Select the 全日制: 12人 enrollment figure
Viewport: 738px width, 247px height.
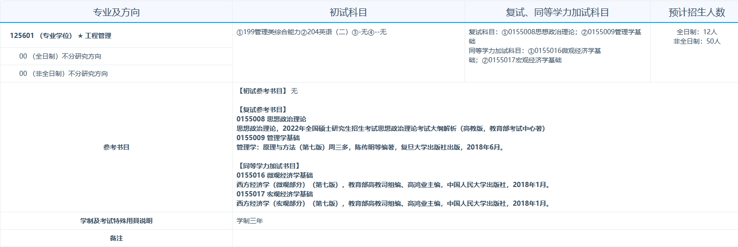pyautogui.click(x=697, y=32)
